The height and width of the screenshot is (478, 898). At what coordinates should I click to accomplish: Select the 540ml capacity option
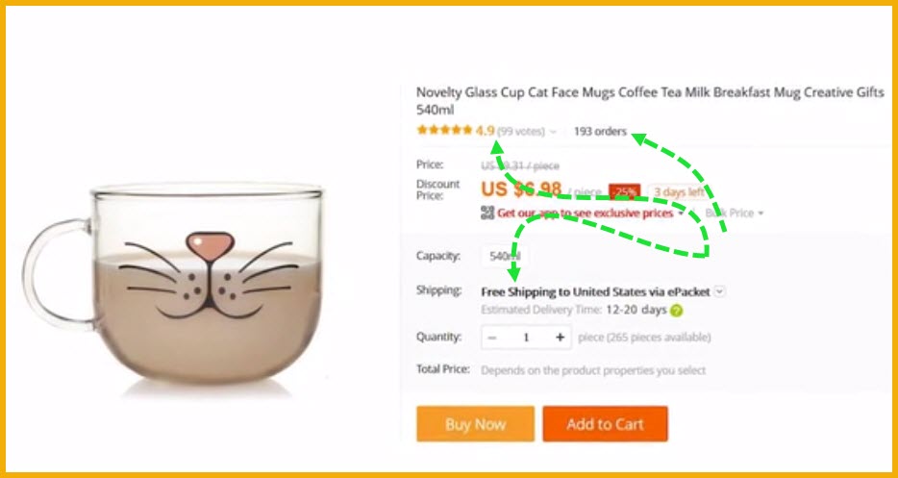pyautogui.click(x=505, y=256)
